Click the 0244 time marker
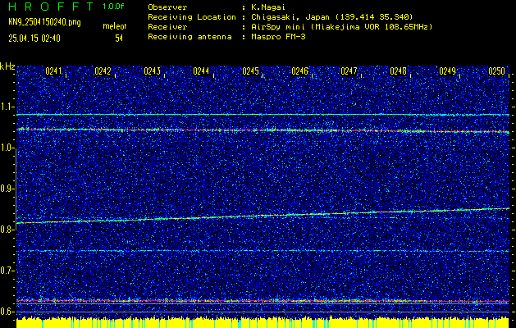516x328 pixels. (x=201, y=71)
